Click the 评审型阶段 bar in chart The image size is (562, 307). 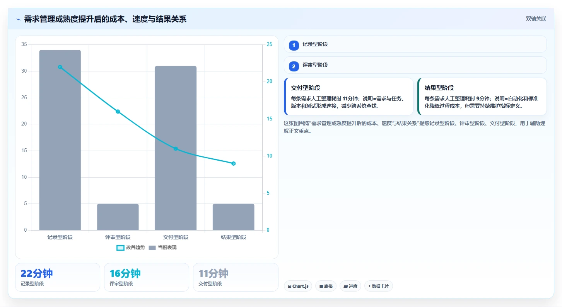118,217
